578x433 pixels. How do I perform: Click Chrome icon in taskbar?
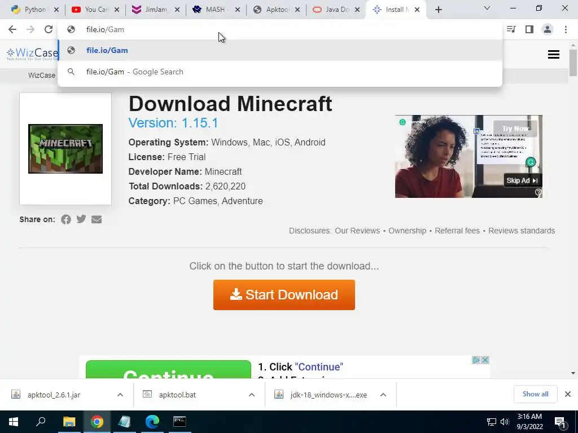[x=97, y=422]
